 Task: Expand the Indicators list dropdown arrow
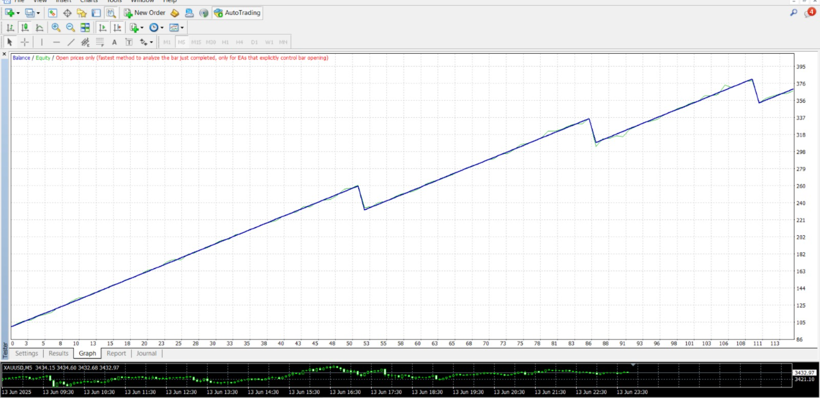tap(142, 28)
